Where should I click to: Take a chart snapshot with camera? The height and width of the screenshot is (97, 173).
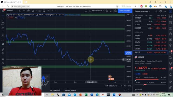115,11
